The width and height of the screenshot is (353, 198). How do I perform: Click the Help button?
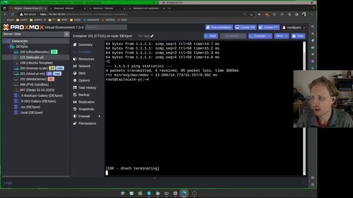point(298,36)
